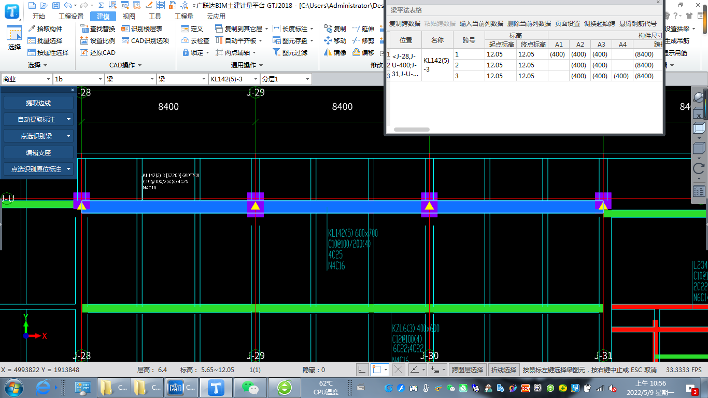Open 识别楼层表 recognize floor table

point(142,29)
